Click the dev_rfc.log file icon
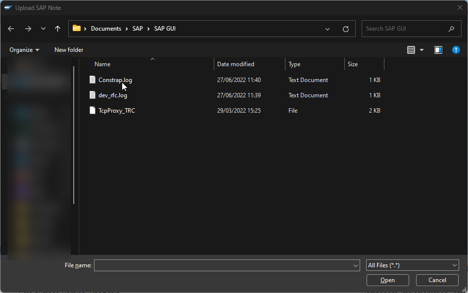Image resolution: width=468 pixels, height=293 pixels. [93, 95]
